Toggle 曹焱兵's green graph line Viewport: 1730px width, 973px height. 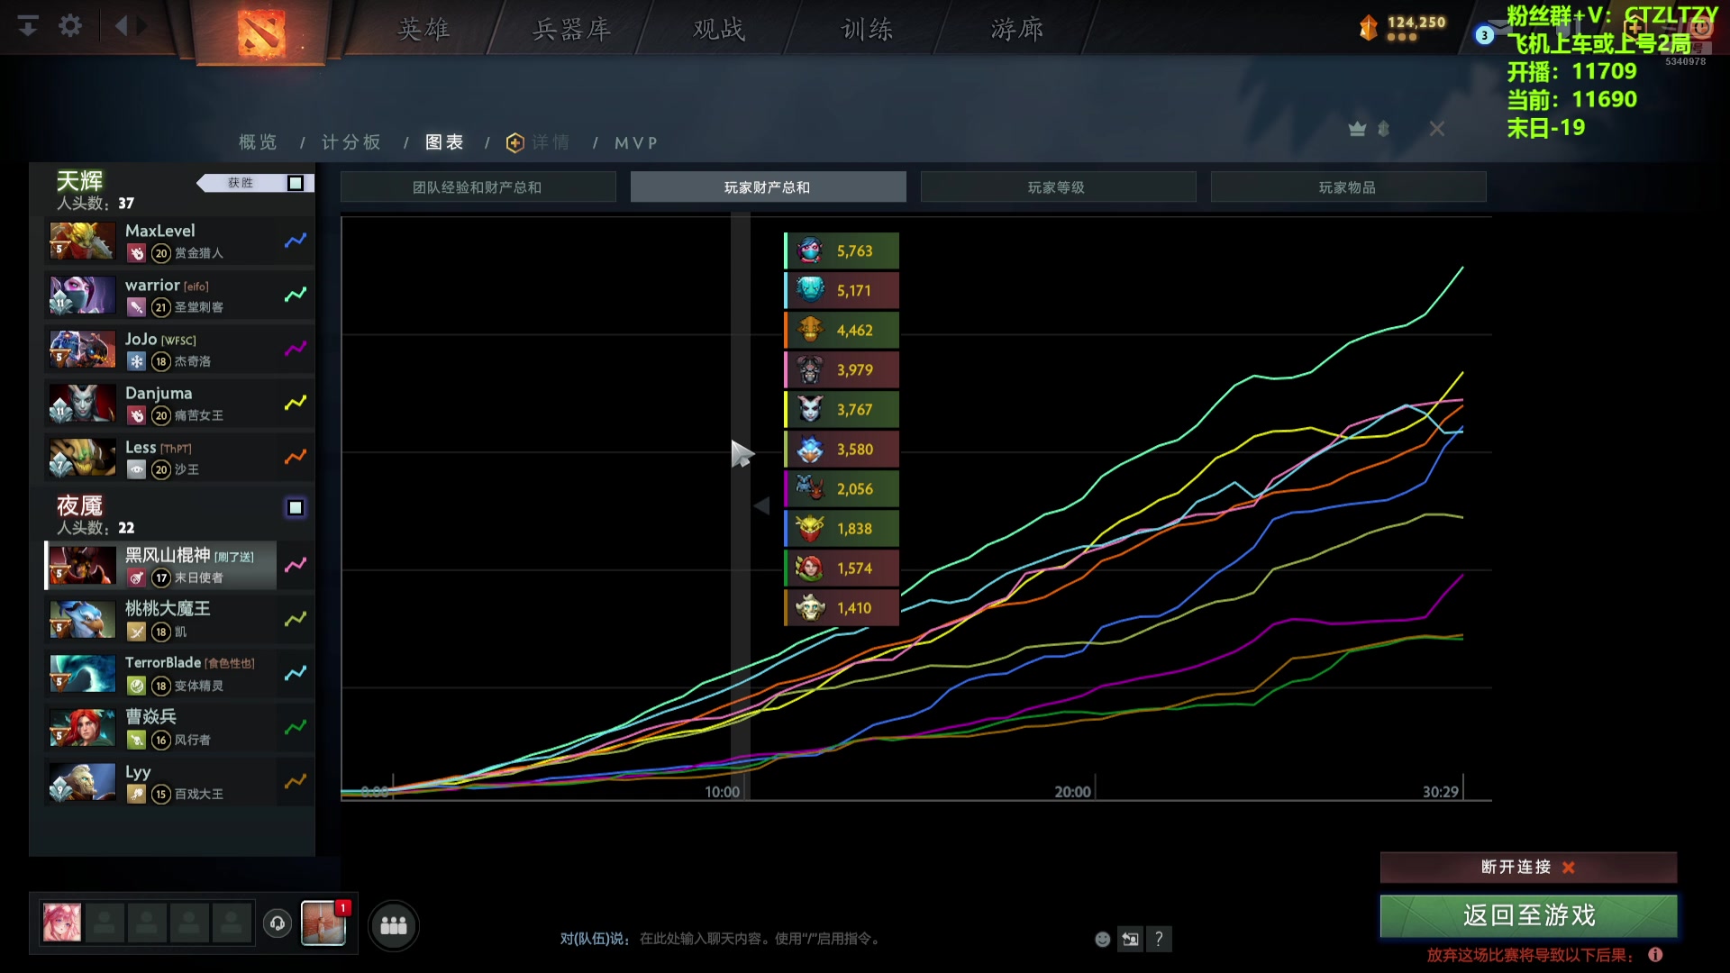(296, 727)
